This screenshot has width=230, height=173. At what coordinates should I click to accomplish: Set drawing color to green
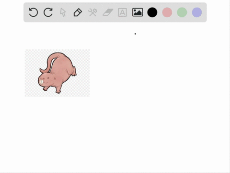point(182,12)
